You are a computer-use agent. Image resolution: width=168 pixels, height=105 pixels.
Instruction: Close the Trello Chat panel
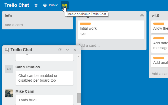[x=75, y=50]
